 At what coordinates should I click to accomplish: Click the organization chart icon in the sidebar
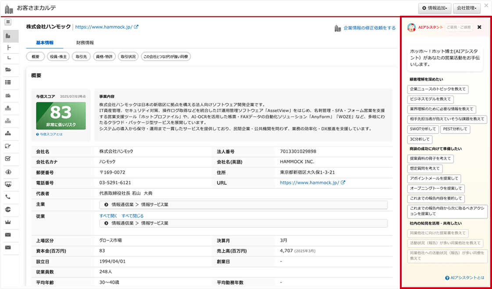click(x=8, y=133)
